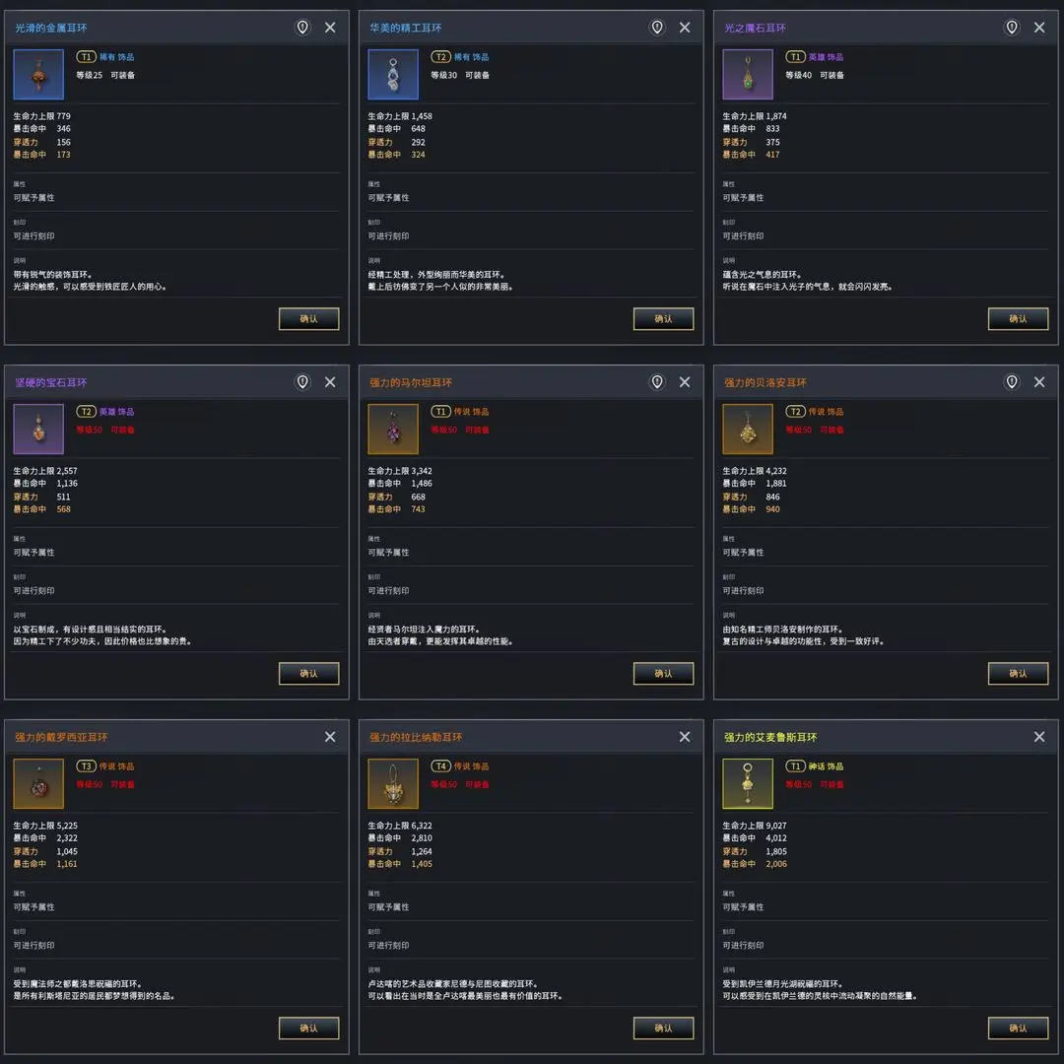Image resolution: width=1064 pixels, height=1064 pixels.
Task: Click location pin on 强力的马尔坦耳环 panel
Action: click(x=657, y=382)
